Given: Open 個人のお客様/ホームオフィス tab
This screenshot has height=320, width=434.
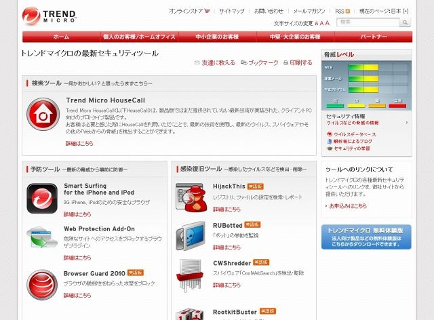Looking at the screenshot, I should click(139, 37).
